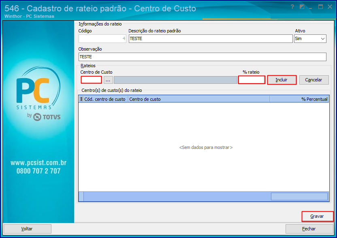Focus the Centro de Custo code field
The width and height of the screenshot is (337, 238).
92,80
